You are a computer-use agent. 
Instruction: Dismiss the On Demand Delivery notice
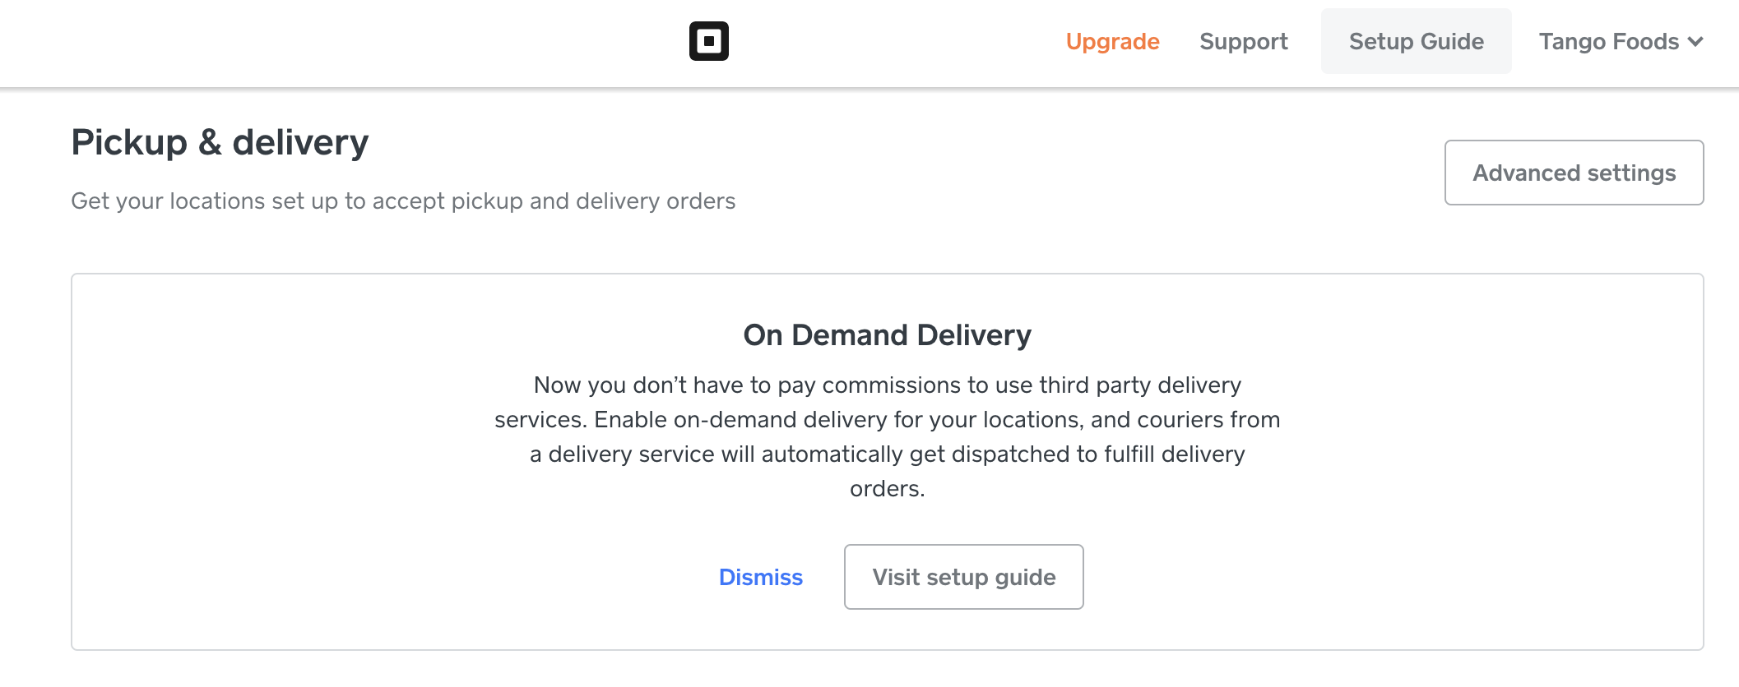point(760,578)
